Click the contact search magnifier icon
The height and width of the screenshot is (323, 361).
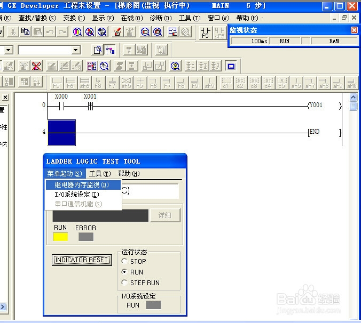[x=104, y=66]
